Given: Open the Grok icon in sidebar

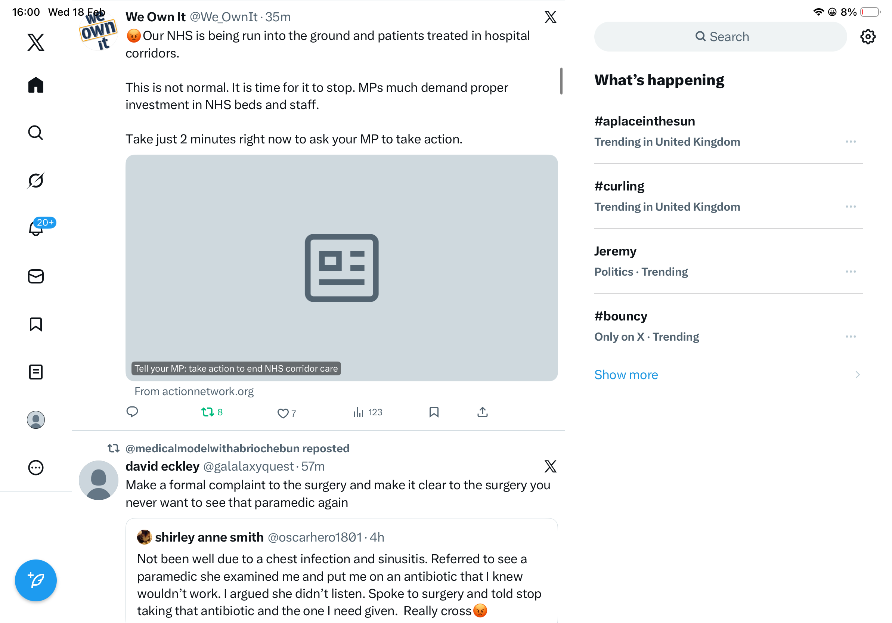Looking at the screenshot, I should (x=36, y=181).
